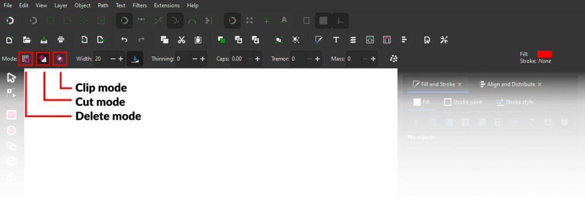
Task: Open the Layers dialog icon
Action: (x=353, y=40)
